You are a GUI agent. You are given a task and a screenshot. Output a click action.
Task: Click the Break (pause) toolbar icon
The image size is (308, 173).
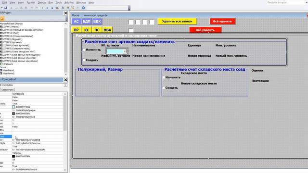(47, 8)
